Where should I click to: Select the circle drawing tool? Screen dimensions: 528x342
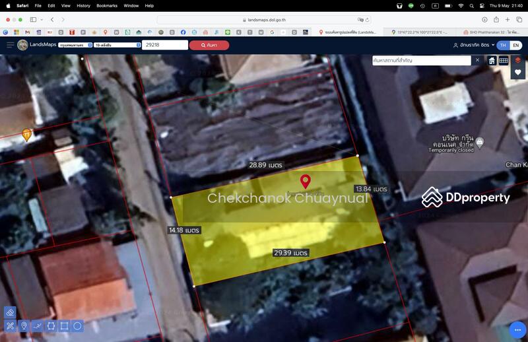point(78,326)
